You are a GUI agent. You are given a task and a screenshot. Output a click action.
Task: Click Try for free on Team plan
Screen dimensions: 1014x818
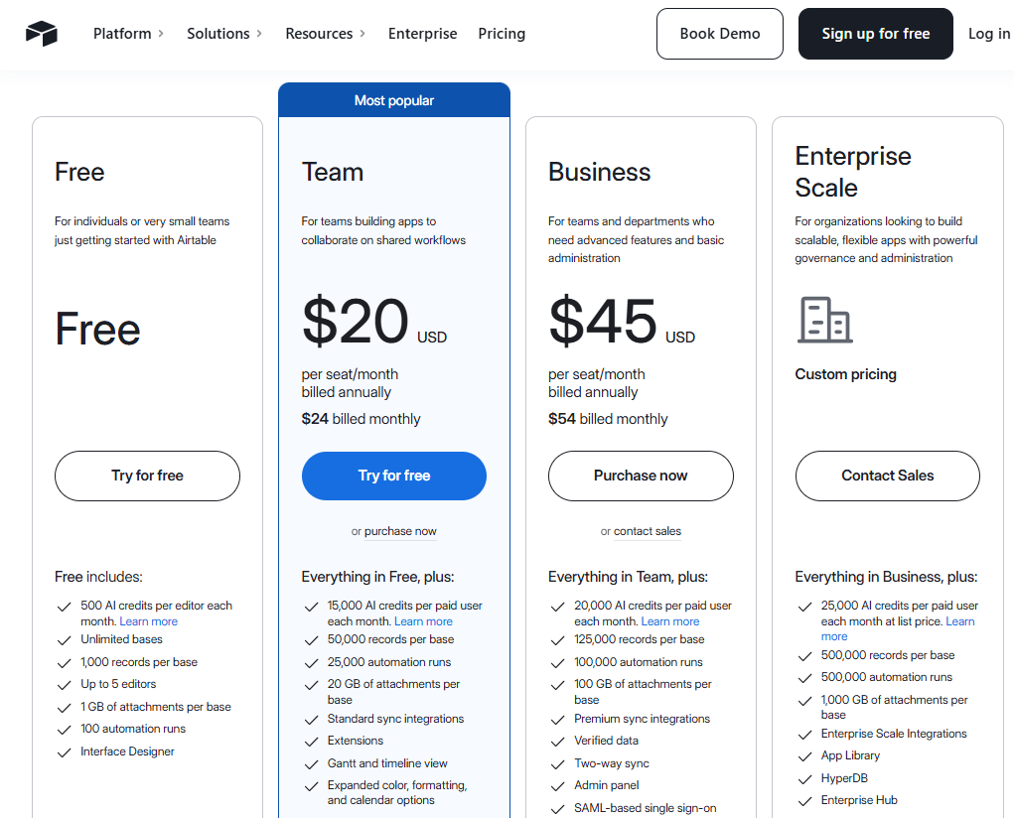tap(394, 476)
